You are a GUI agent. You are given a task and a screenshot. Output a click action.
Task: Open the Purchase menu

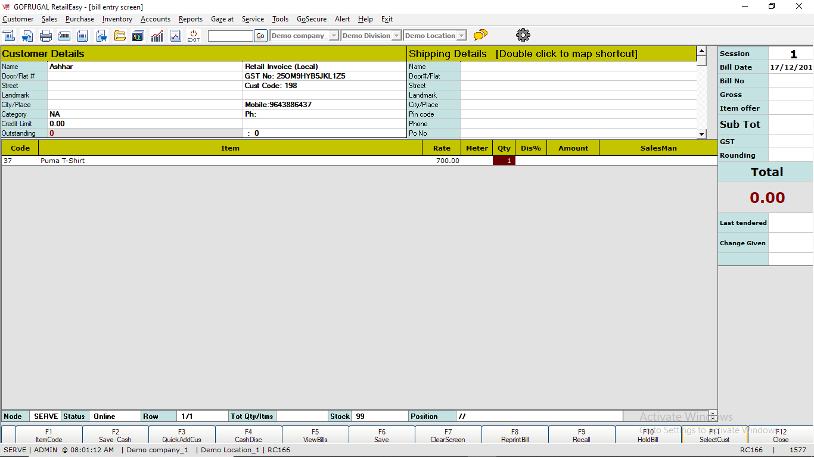point(80,19)
